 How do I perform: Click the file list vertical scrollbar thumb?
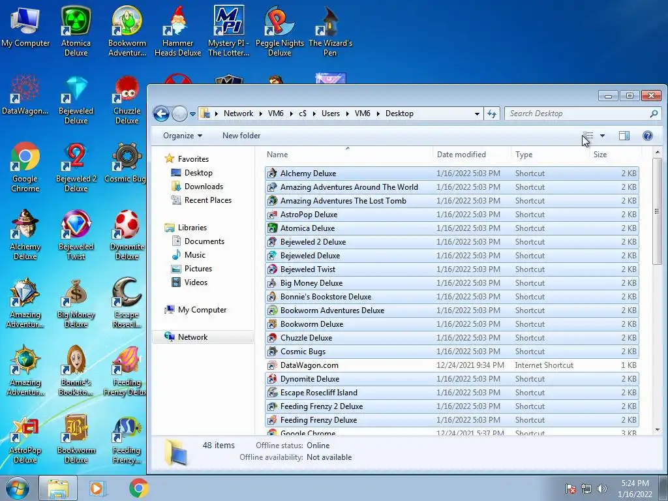tap(657, 211)
